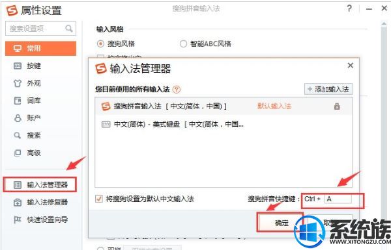
Task: Click the dictionary icon beside 词库
Action: (x=18, y=101)
